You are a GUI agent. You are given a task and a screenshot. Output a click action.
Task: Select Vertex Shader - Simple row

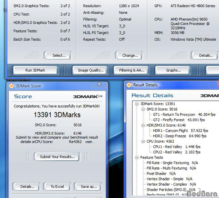point(169,179)
